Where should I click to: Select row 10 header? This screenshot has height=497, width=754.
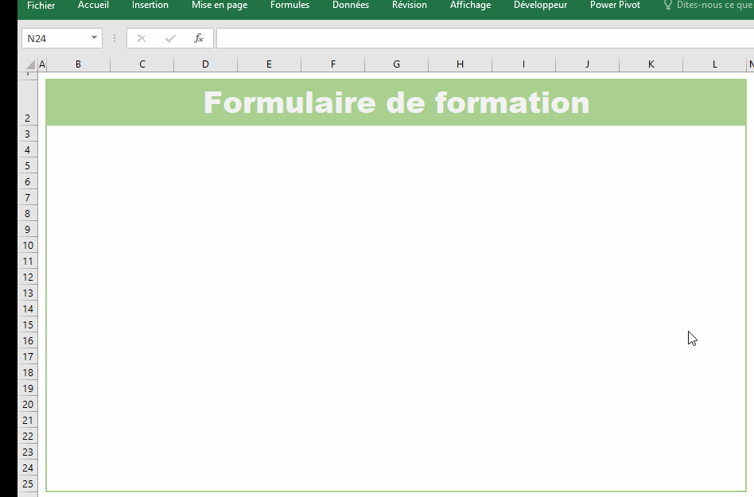click(x=28, y=245)
